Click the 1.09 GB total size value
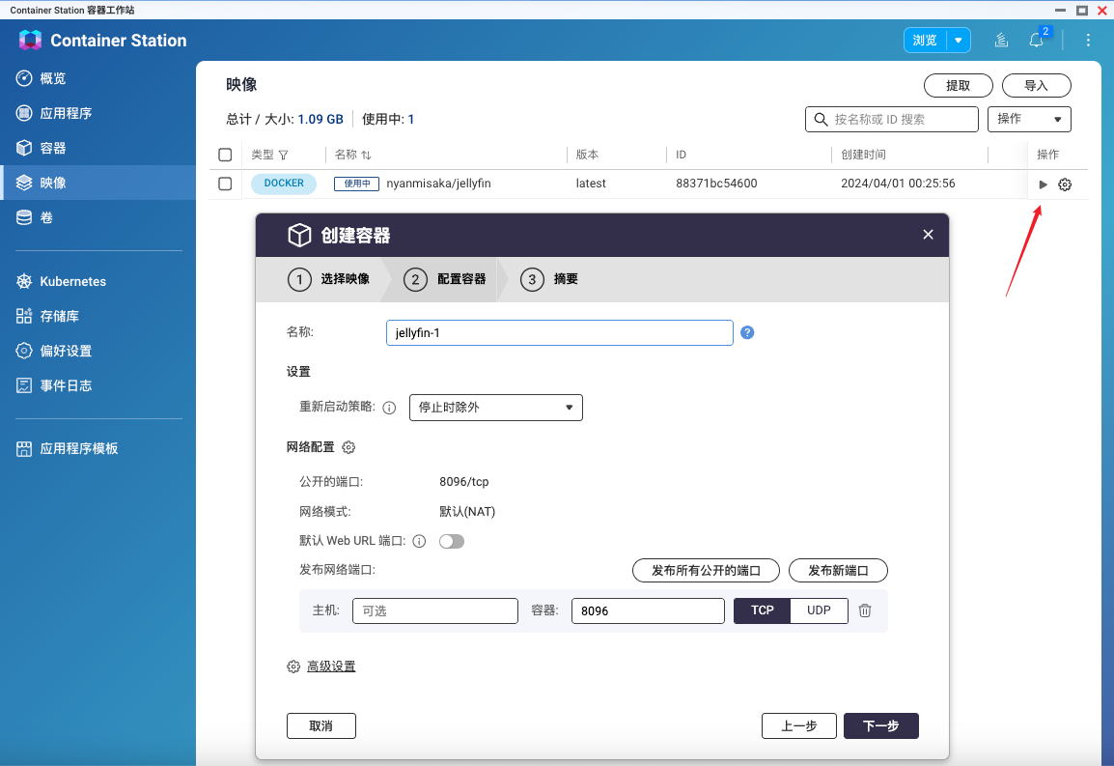This screenshot has width=1114, height=766. point(320,120)
